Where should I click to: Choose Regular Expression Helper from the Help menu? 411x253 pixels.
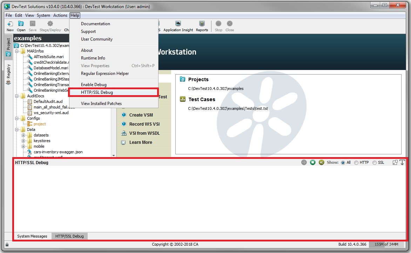[x=114, y=73]
